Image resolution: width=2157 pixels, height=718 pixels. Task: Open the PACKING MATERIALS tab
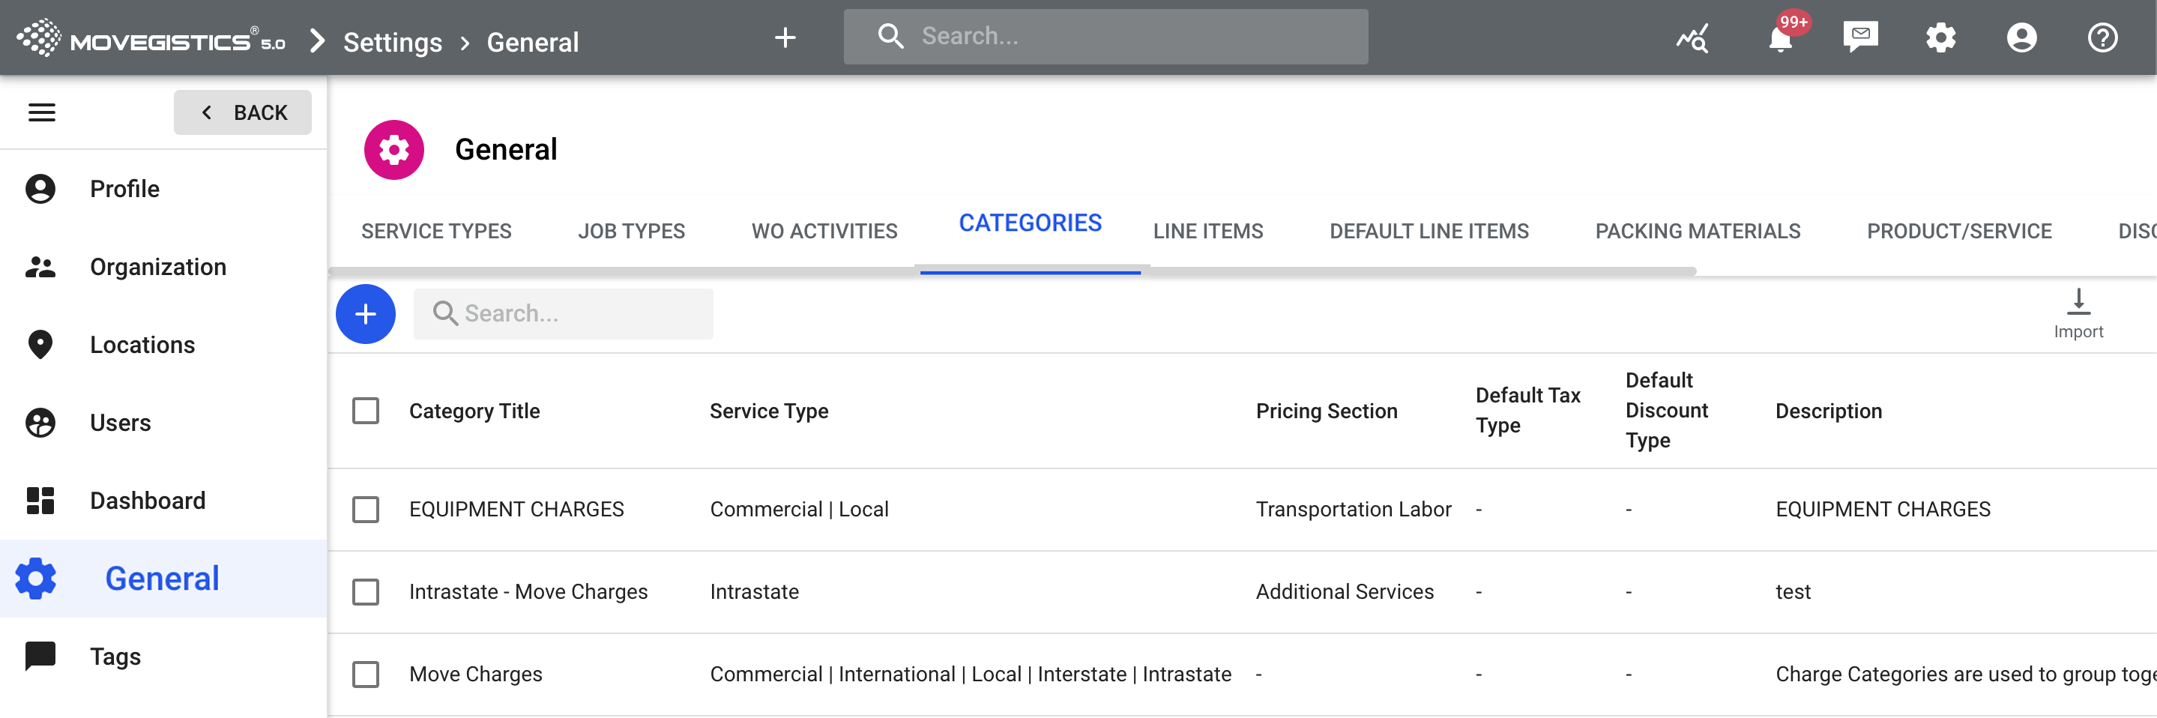point(1698,232)
